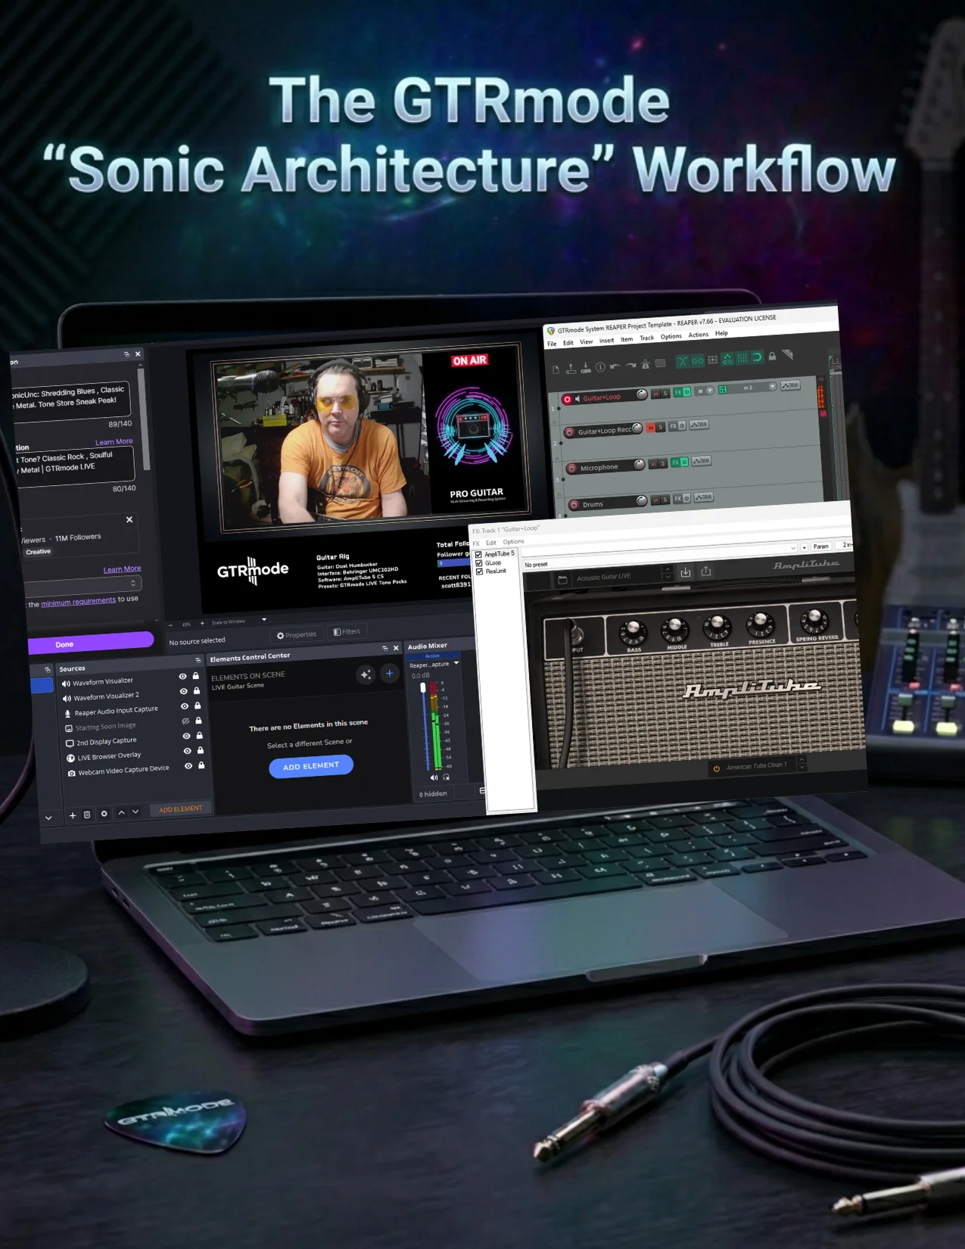Open FX chain on Guitar+Loop track

tap(678, 392)
